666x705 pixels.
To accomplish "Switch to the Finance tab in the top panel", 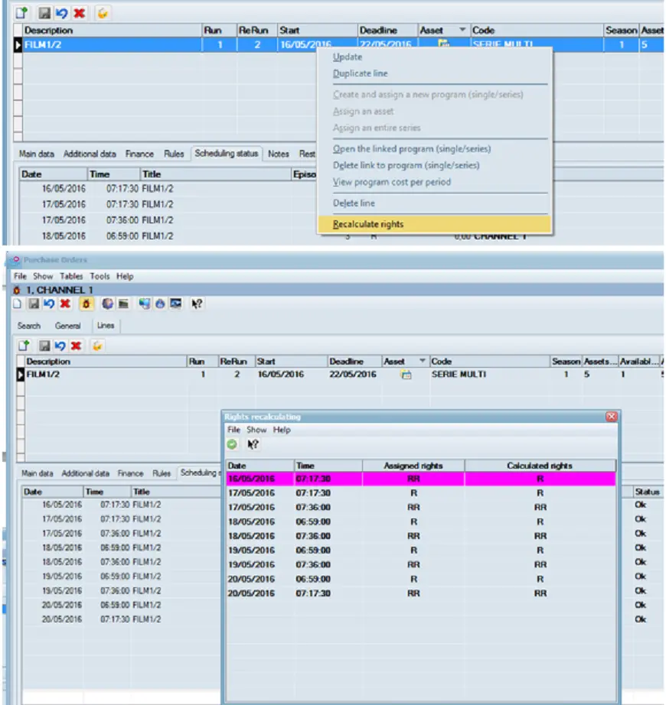I will [x=139, y=154].
